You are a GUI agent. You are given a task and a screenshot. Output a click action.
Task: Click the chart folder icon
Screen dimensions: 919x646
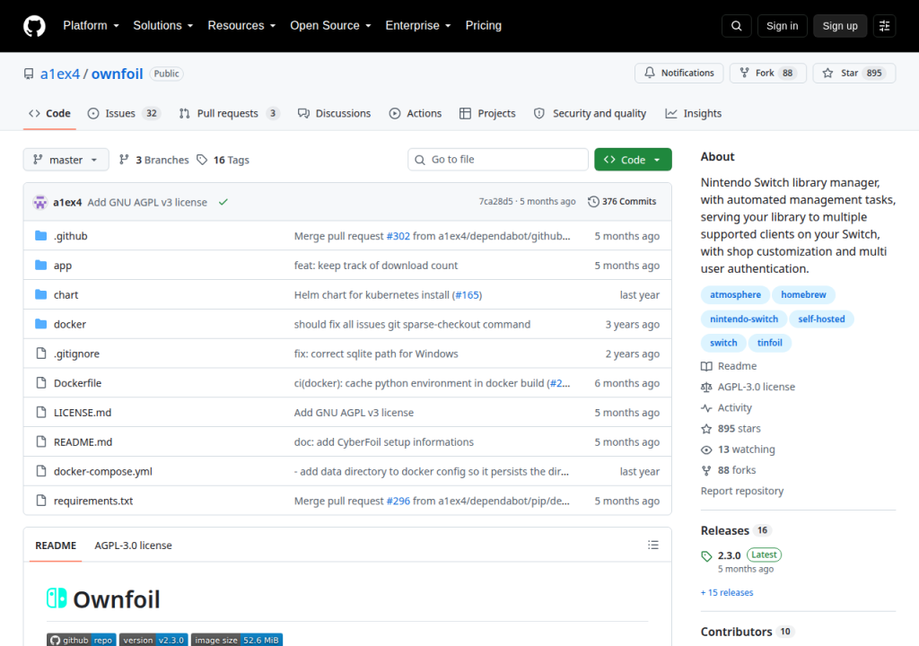40,294
